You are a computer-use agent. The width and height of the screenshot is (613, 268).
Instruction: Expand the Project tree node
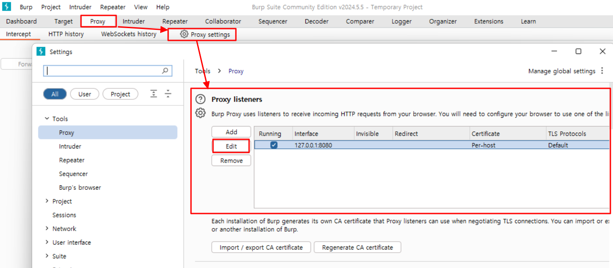click(x=47, y=201)
